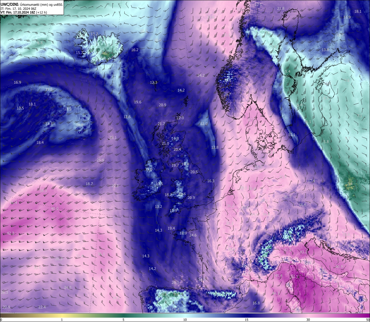Click the 13.8 value over Finland
370x322 pixels.
click(x=325, y=50)
